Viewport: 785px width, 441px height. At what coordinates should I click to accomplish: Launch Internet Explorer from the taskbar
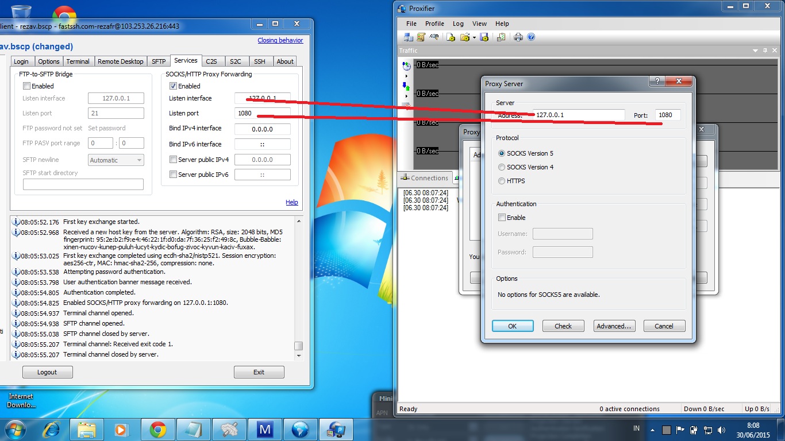pyautogui.click(x=51, y=429)
